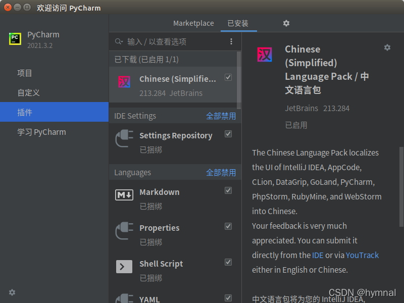Click the Properties plugin plug icon
This screenshot has height=303, width=404.
pos(124,231)
